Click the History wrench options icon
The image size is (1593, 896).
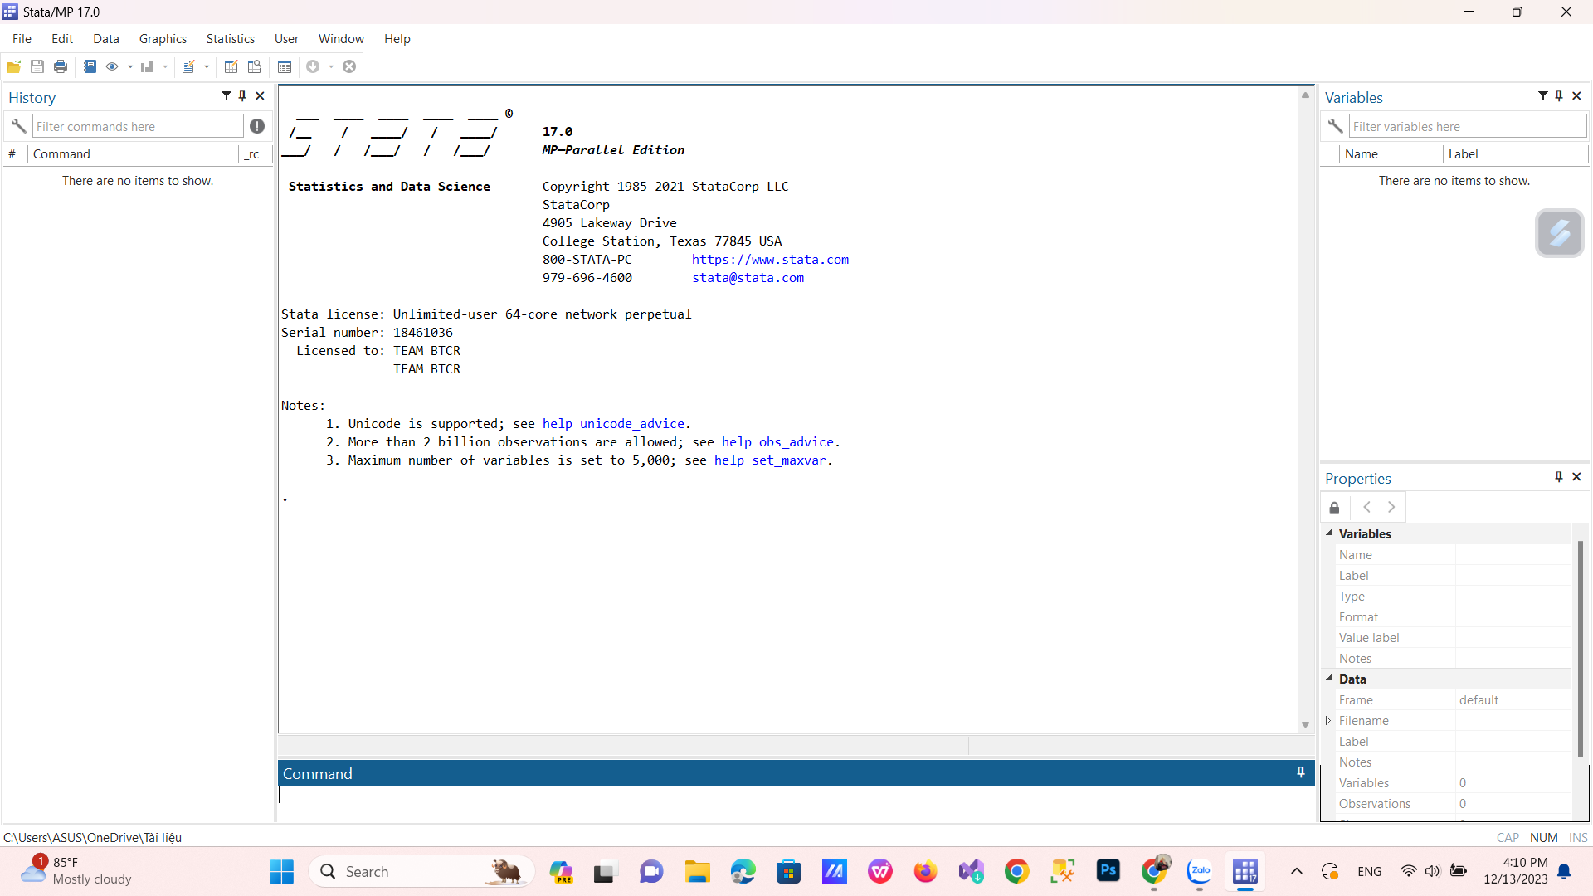click(18, 126)
